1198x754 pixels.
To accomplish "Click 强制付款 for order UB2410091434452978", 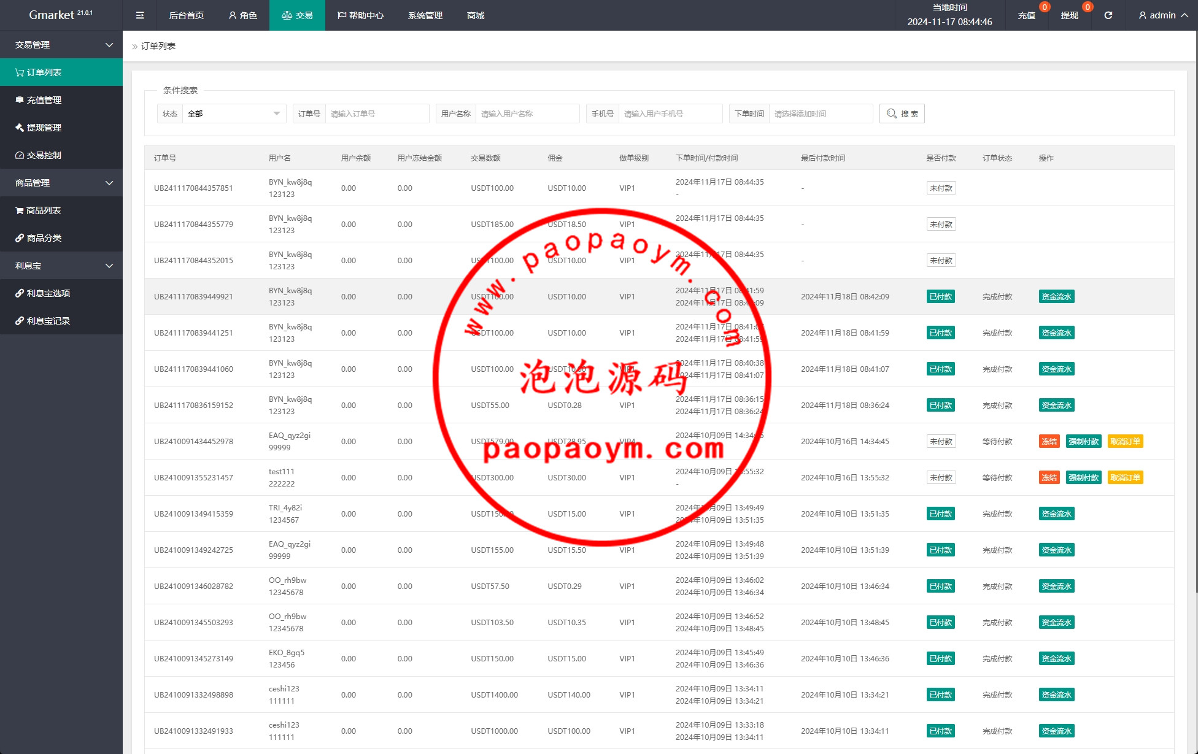I will pos(1083,441).
